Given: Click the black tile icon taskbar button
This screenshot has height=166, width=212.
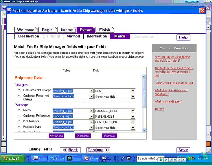Looking at the screenshot, I should [73, 159].
